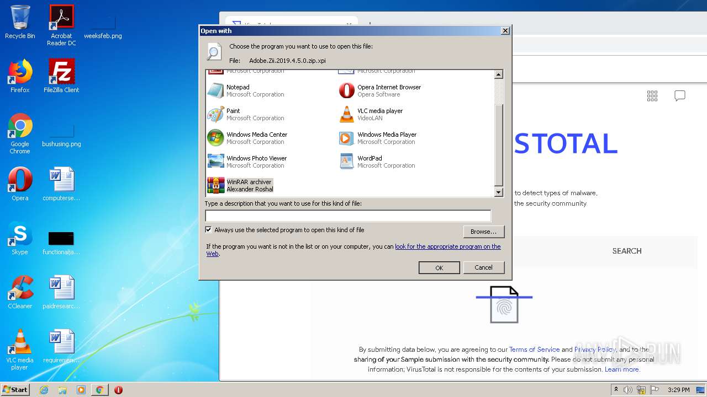Open FileZilla Client desktop shortcut
Viewport: 707px width, 397px height.
pos(61,76)
